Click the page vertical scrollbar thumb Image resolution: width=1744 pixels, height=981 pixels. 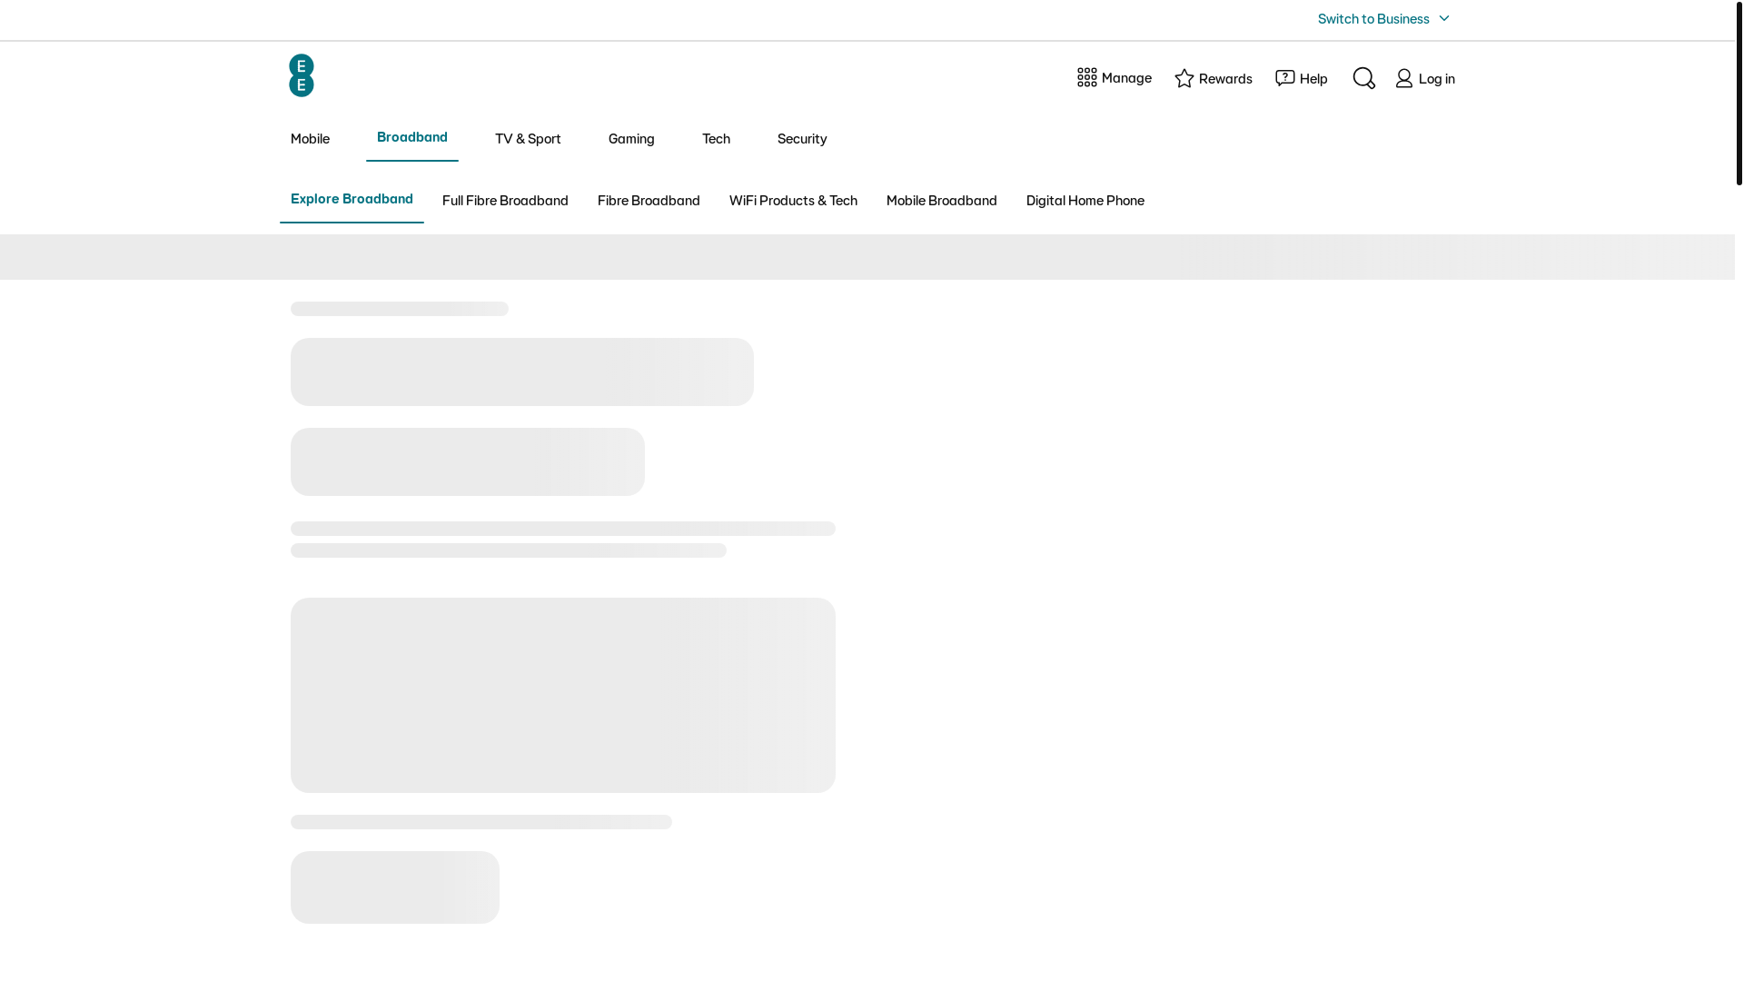click(x=1739, y=93)
